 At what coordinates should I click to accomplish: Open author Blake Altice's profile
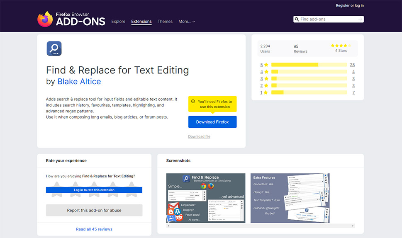pos(79,81)
